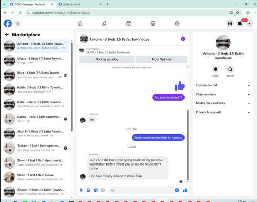The width and height of the screenshot is (257, 202).
Task: Click the install app icon in address bar
Action: point(231,13)
